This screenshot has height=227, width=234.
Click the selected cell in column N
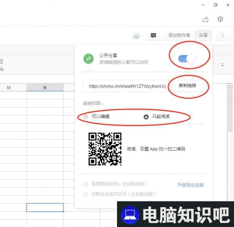coord(45,207)
